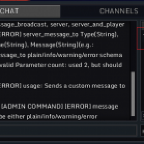The width and height of the screenshot is (144, 144).
Task: Grab the chat log scrollbar thumb
Action: (x=133, y=94)
